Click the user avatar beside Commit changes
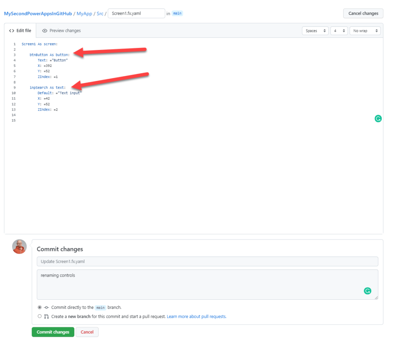The width and height of the screenshot is (403, 345). pyautogui.click(x=19, y=247)
